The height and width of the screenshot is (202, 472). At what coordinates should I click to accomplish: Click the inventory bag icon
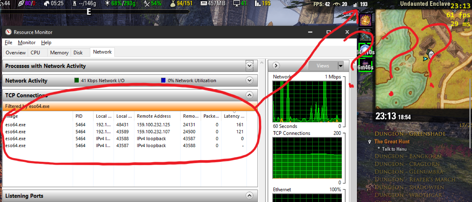173,4
